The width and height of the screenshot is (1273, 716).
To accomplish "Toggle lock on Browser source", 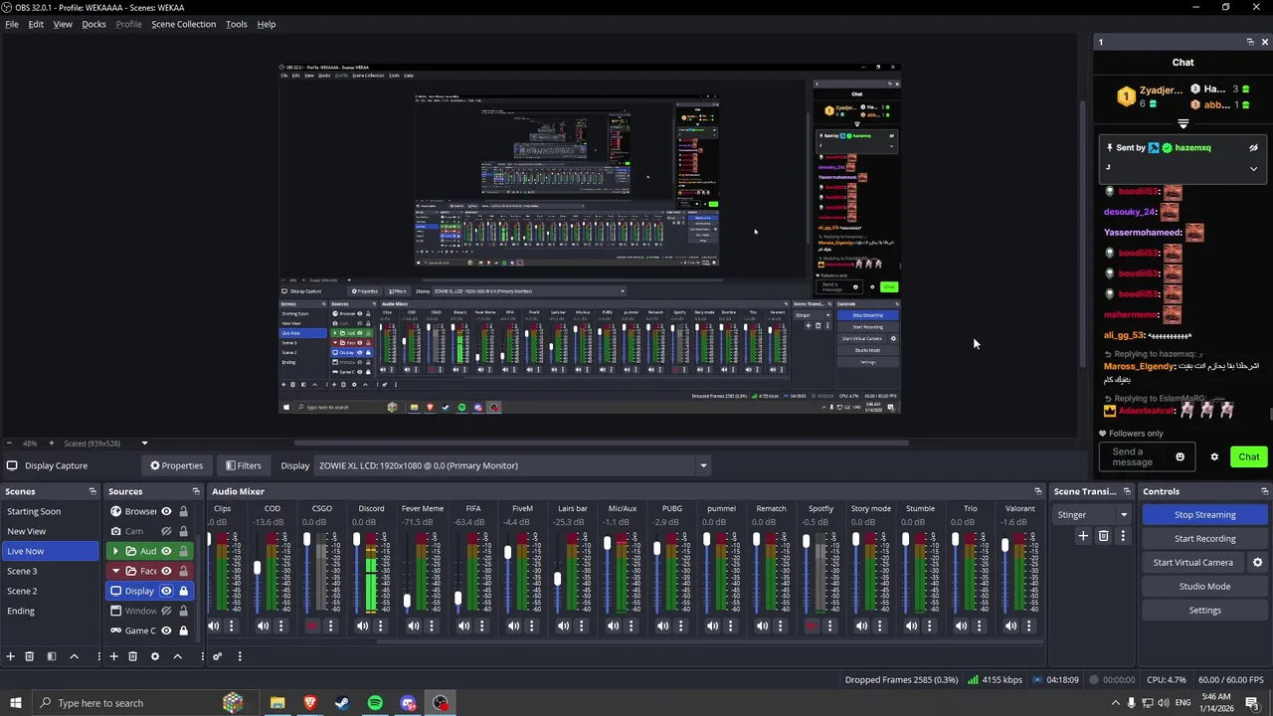I will click(183, 511).
